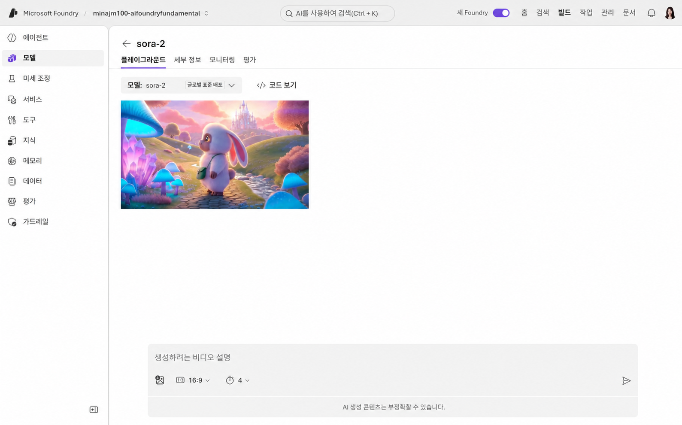Go back using the arrow beside sora-2
The width and height of the screenshot is (682, 425).
tap(126, 44)
